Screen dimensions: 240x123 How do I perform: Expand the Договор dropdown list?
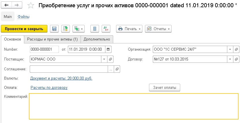[x=230, y=59]
